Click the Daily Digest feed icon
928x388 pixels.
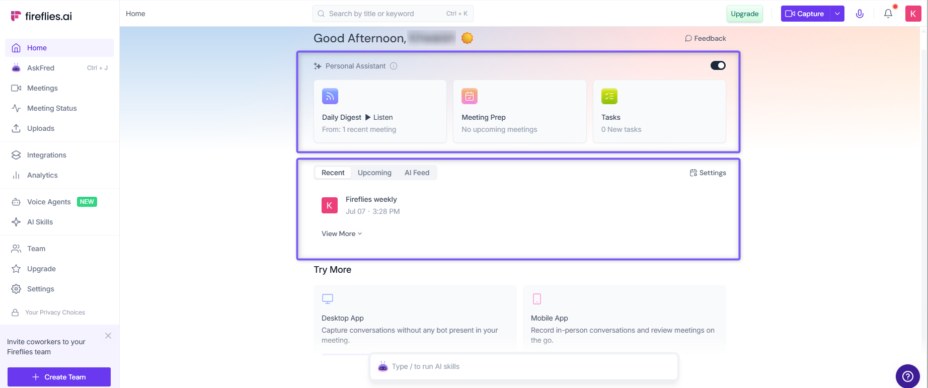[330, 96]
